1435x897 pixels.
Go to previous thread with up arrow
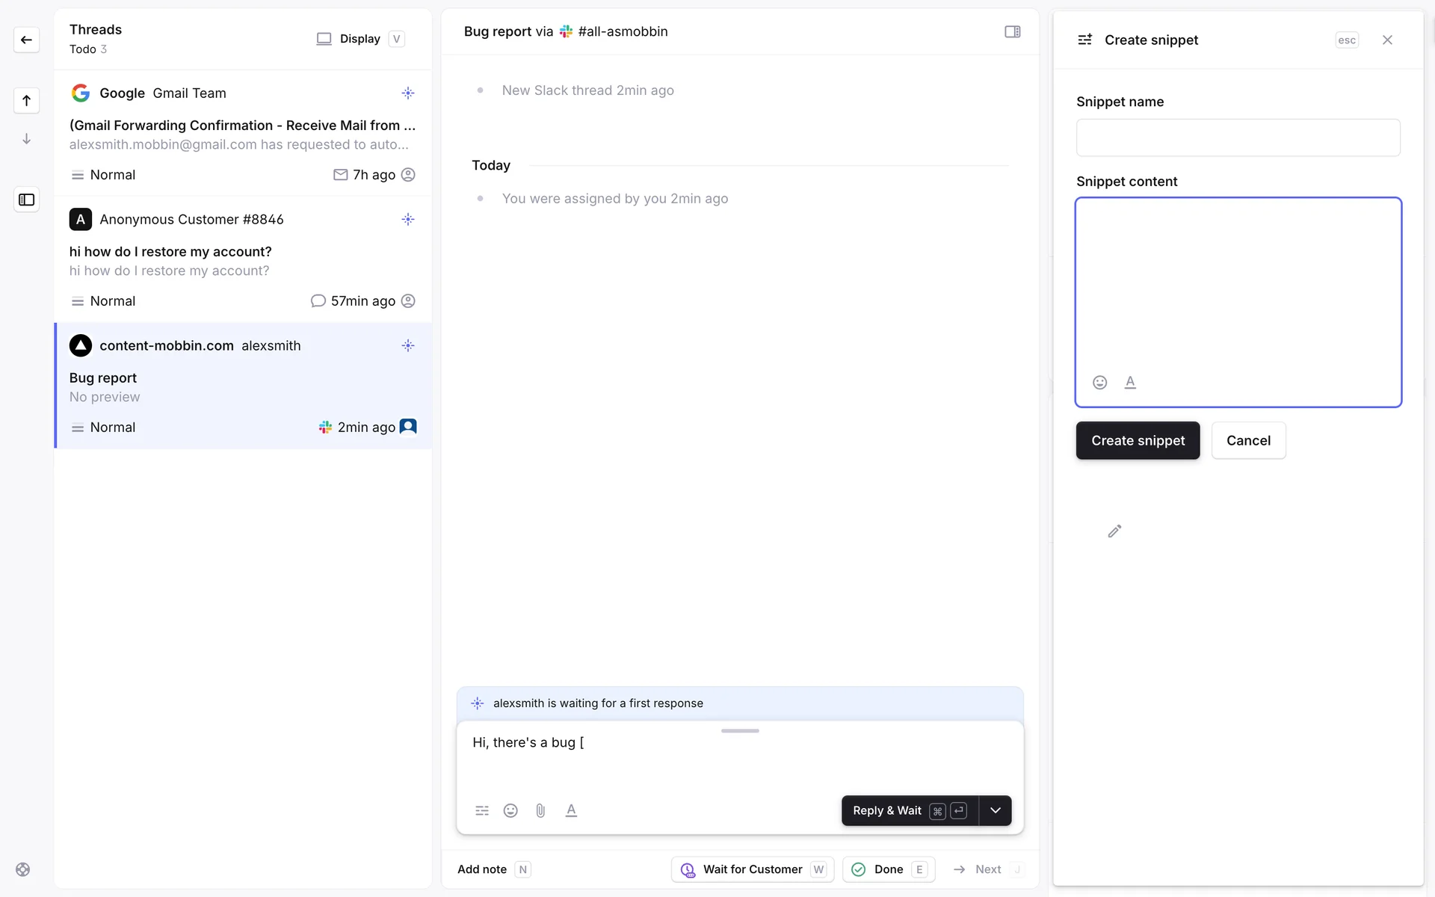tap(26, 100)
